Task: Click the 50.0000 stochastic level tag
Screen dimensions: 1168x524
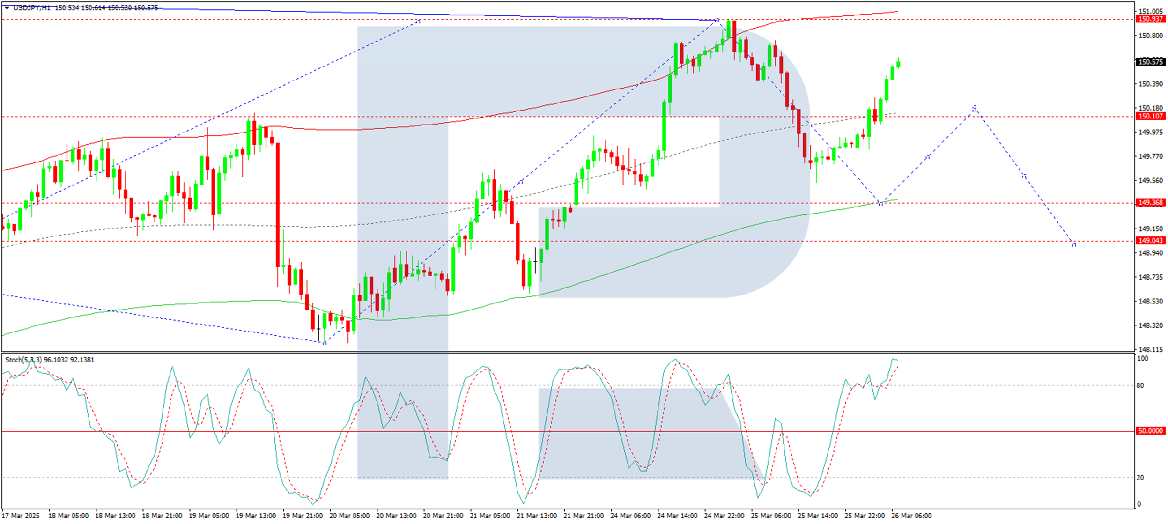Action: (x=1150, y=431)
